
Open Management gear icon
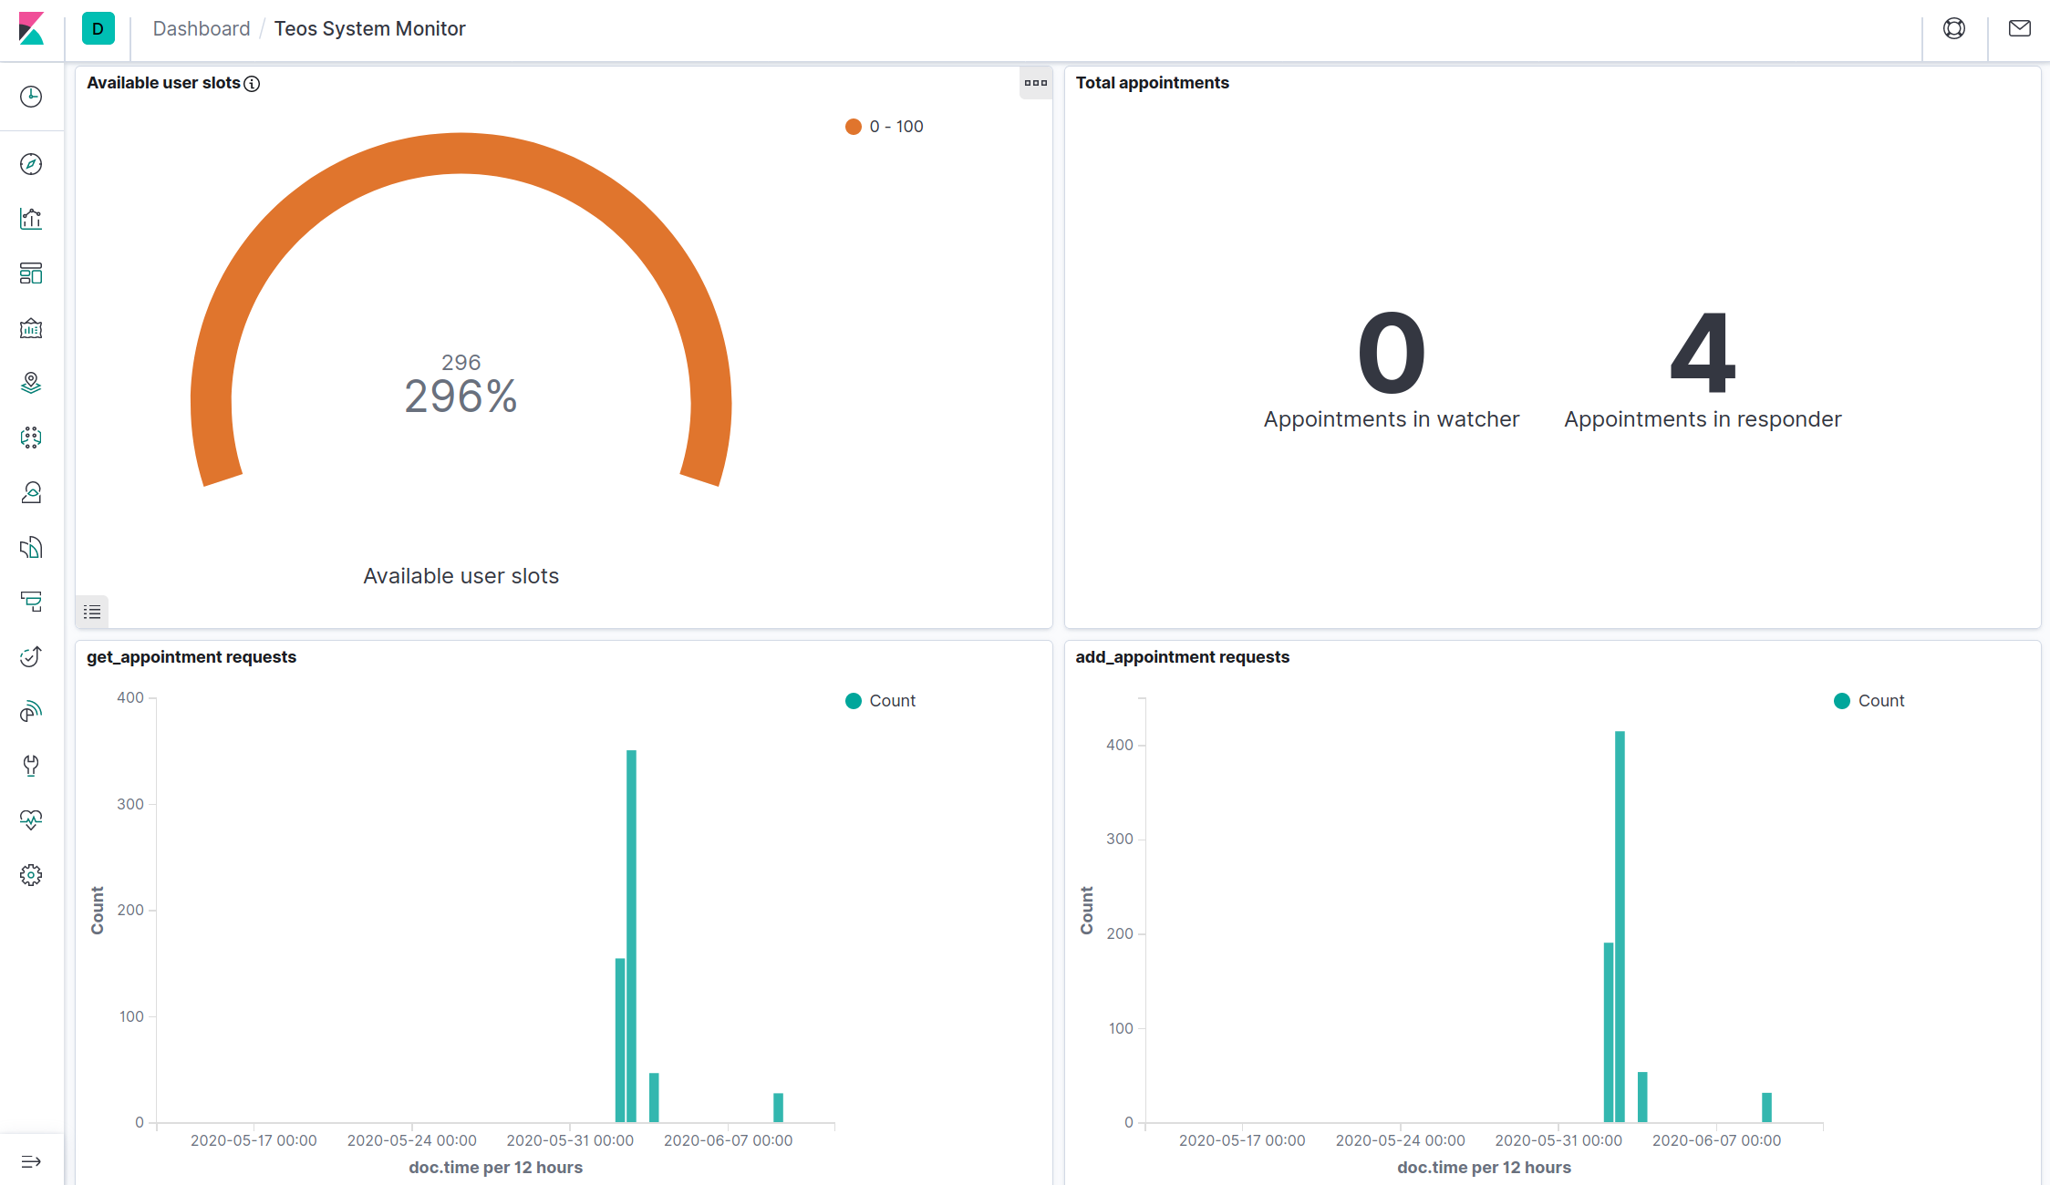tap(31, 875)
